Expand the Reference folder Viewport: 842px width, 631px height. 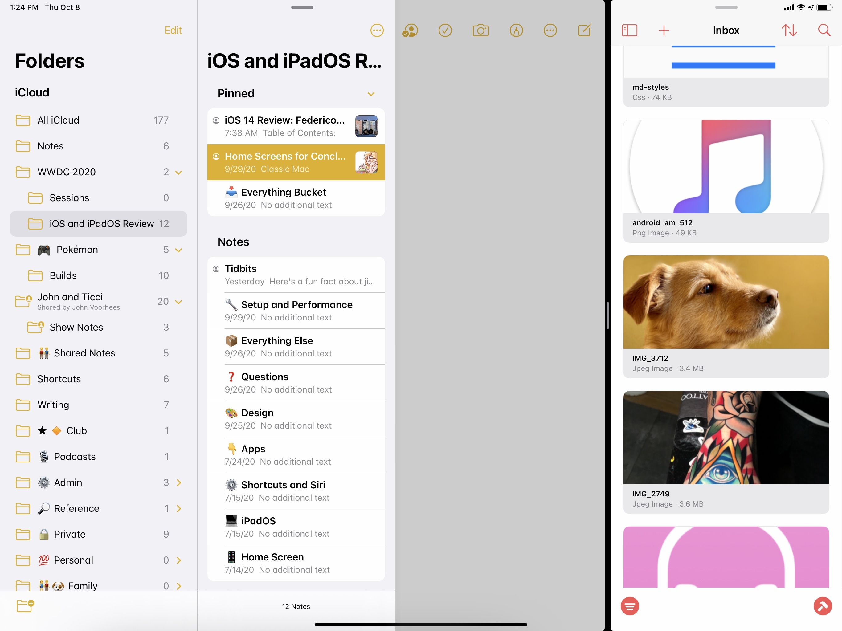coord(179,508)
